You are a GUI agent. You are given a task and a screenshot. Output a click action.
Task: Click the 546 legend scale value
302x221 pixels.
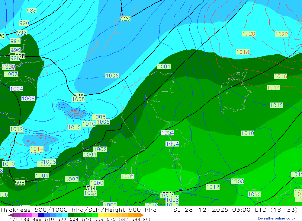[86, 219]
